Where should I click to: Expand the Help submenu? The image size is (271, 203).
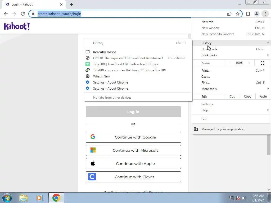(231, 110)
